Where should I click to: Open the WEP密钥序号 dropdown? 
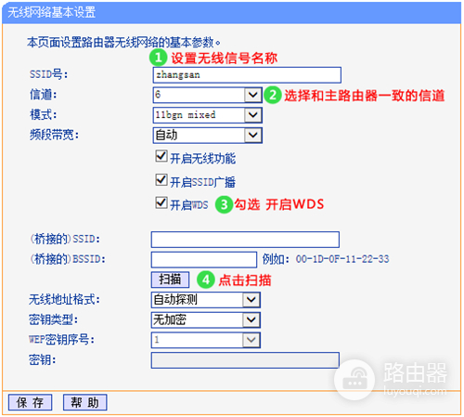206,340
